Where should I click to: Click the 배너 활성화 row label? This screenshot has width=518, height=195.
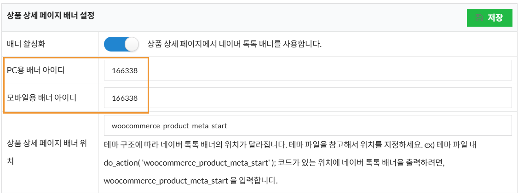[x=26, y=44]
